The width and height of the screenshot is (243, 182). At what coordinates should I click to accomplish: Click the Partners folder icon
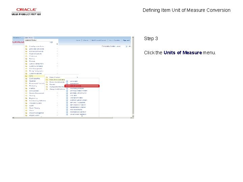point(26,59)
